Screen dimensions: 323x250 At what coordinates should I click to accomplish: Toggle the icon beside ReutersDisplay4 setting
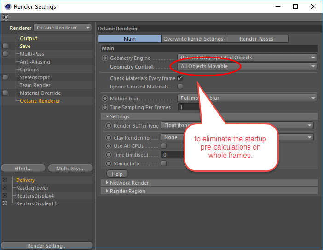click(x=5, y=196)
